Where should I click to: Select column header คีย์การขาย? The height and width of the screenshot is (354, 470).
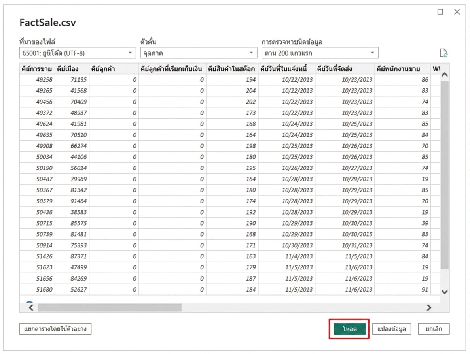[x=37, y=68]
